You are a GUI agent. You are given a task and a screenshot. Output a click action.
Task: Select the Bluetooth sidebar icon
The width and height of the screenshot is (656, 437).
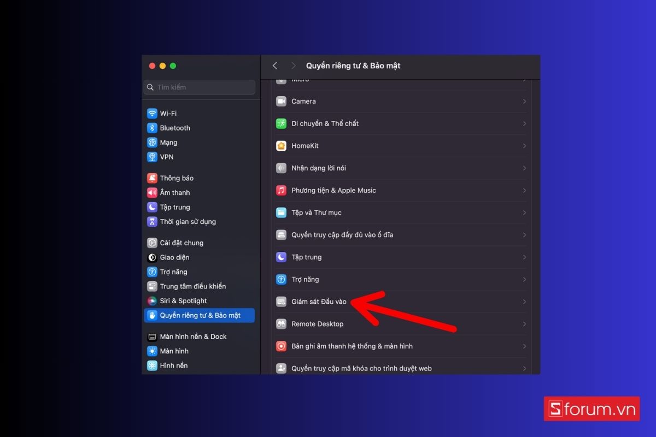pyautogui.click(x=152, y=128)
